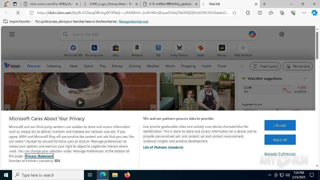Play the featured video
Viewport: 320px width, 180px height.
coord(80,102)
